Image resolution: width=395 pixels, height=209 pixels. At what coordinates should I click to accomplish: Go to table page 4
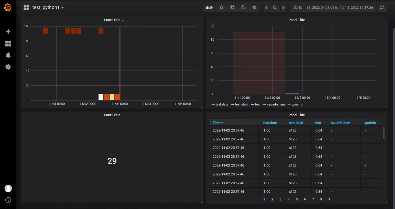pos(289,199)
